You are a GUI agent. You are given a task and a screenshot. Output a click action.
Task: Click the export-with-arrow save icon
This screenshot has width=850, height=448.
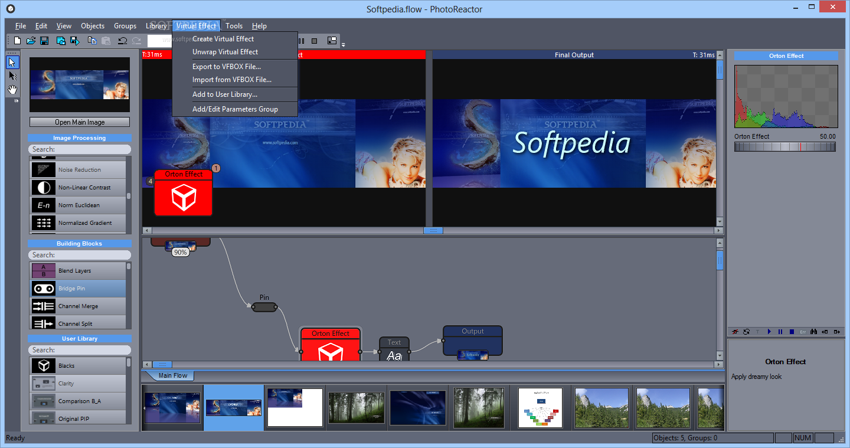point(75,41)
